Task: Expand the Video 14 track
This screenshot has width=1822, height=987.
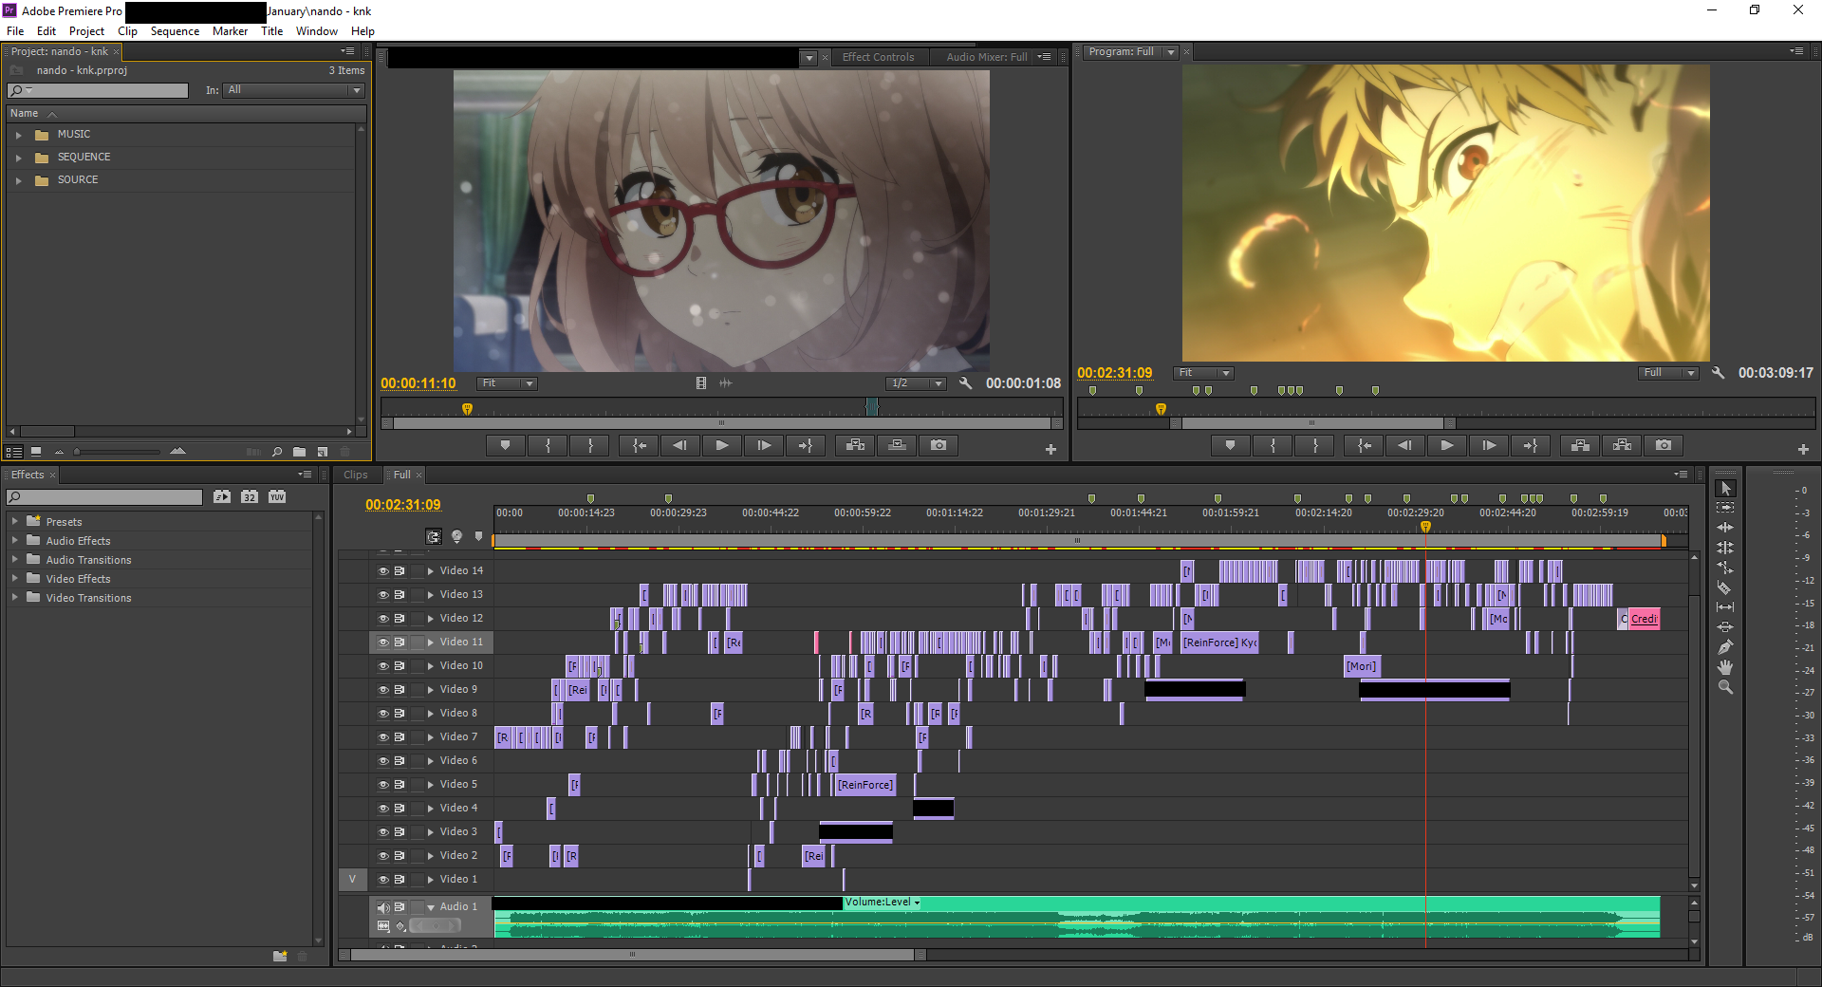Action: pos(431,571)
